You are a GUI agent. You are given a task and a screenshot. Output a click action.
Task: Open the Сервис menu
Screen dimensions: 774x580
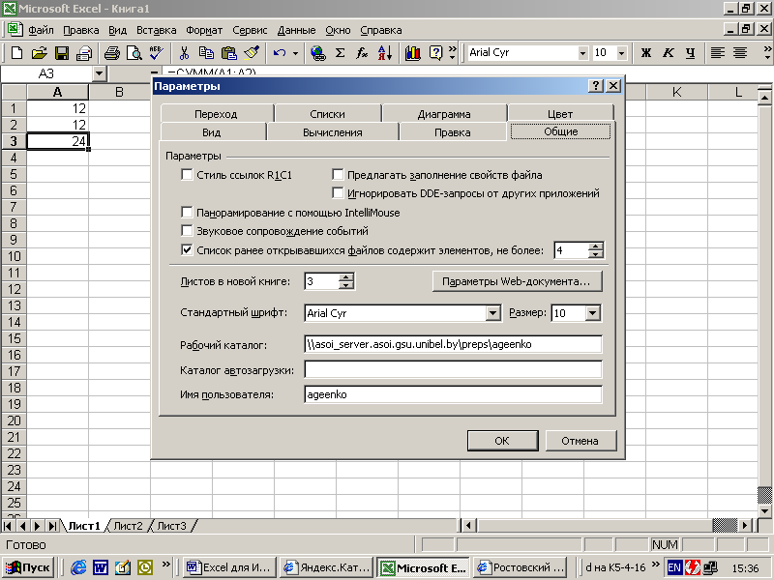250,30
